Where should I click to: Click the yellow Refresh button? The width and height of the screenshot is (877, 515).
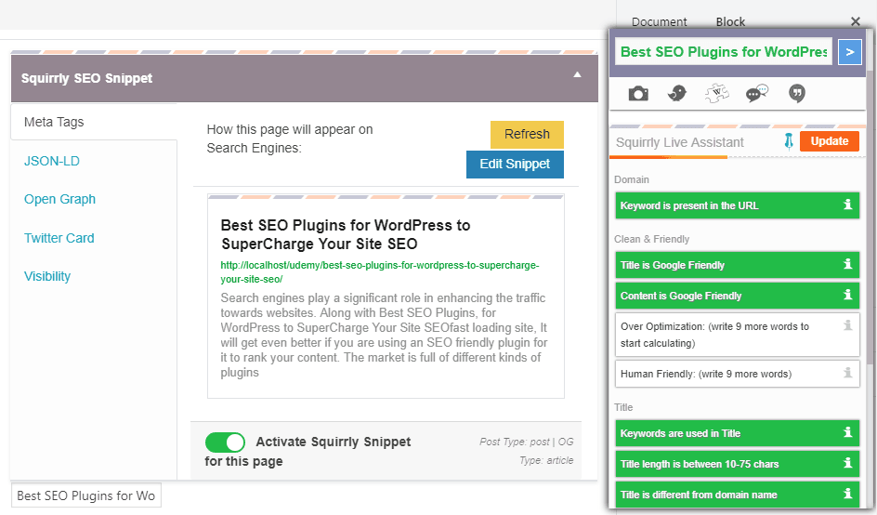pyautogui.click(x=527, y=135)
